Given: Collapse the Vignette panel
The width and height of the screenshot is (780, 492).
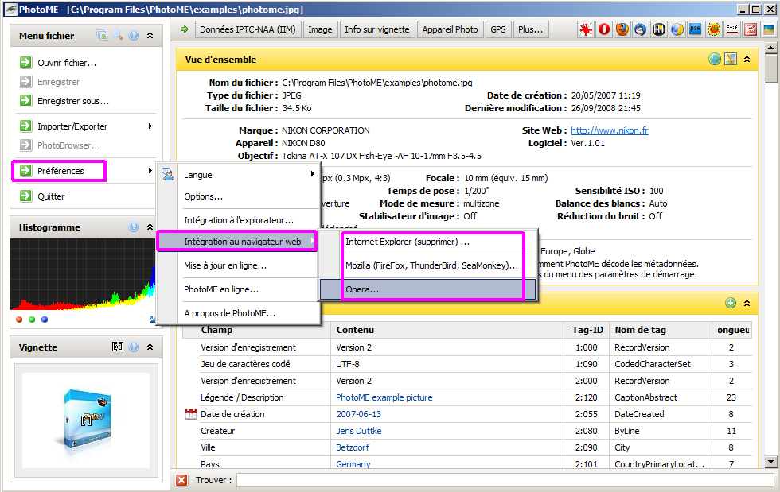Looking at the screenshot, I should point(150,347).
